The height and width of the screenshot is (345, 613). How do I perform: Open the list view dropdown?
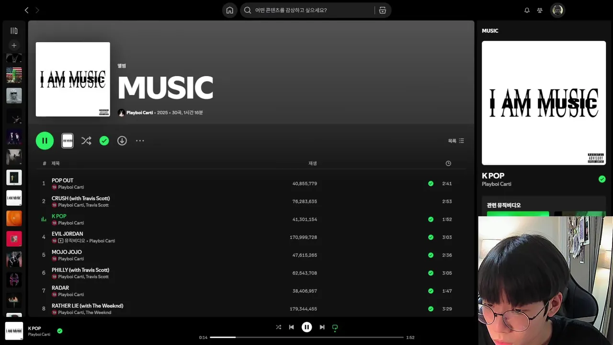456,141
